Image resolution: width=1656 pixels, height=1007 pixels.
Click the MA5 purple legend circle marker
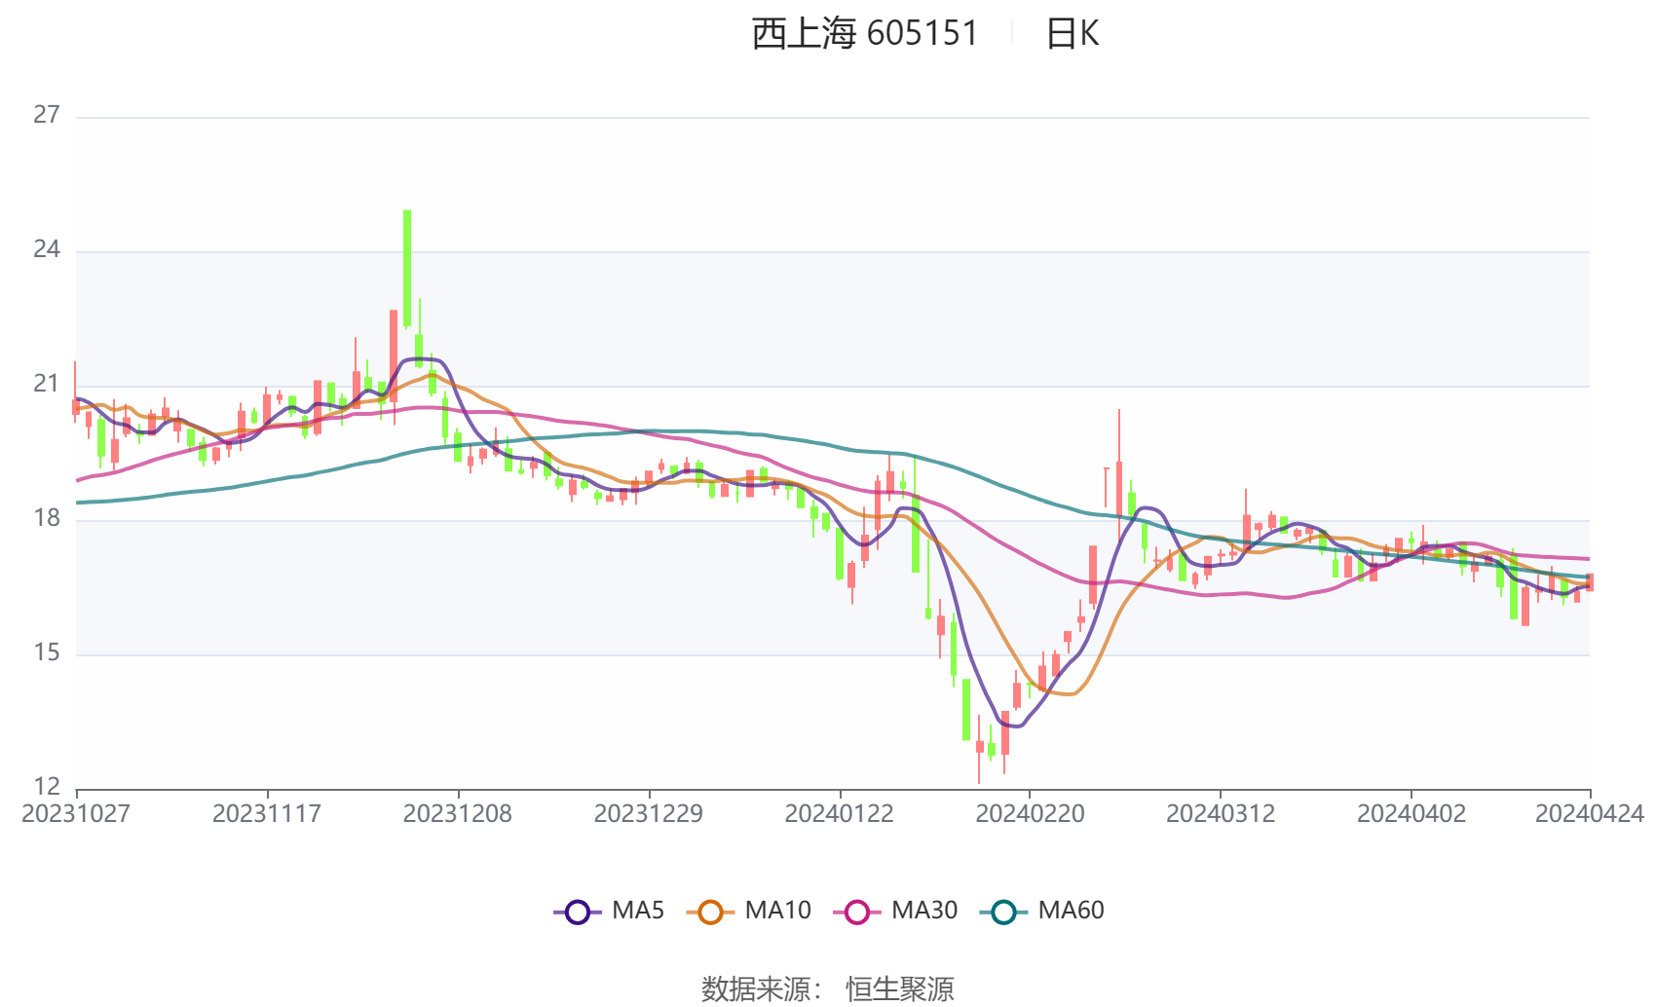coord(578,912)
